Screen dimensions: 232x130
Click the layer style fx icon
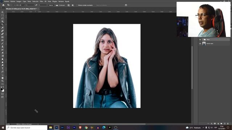pyautogui.click(x=212, y=123)
